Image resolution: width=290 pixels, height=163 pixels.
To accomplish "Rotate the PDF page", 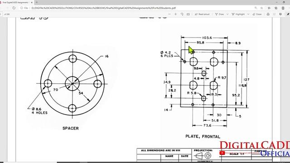I will [x=182, y=14].
